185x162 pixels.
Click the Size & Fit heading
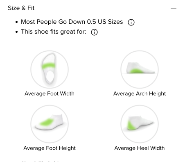[x=21, y=8]
